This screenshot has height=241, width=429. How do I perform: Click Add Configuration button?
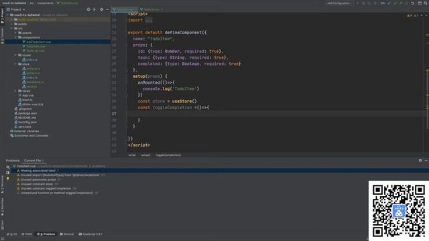[x=339, y=3]
